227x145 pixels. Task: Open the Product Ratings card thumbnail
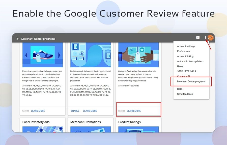tap(138, 129)
